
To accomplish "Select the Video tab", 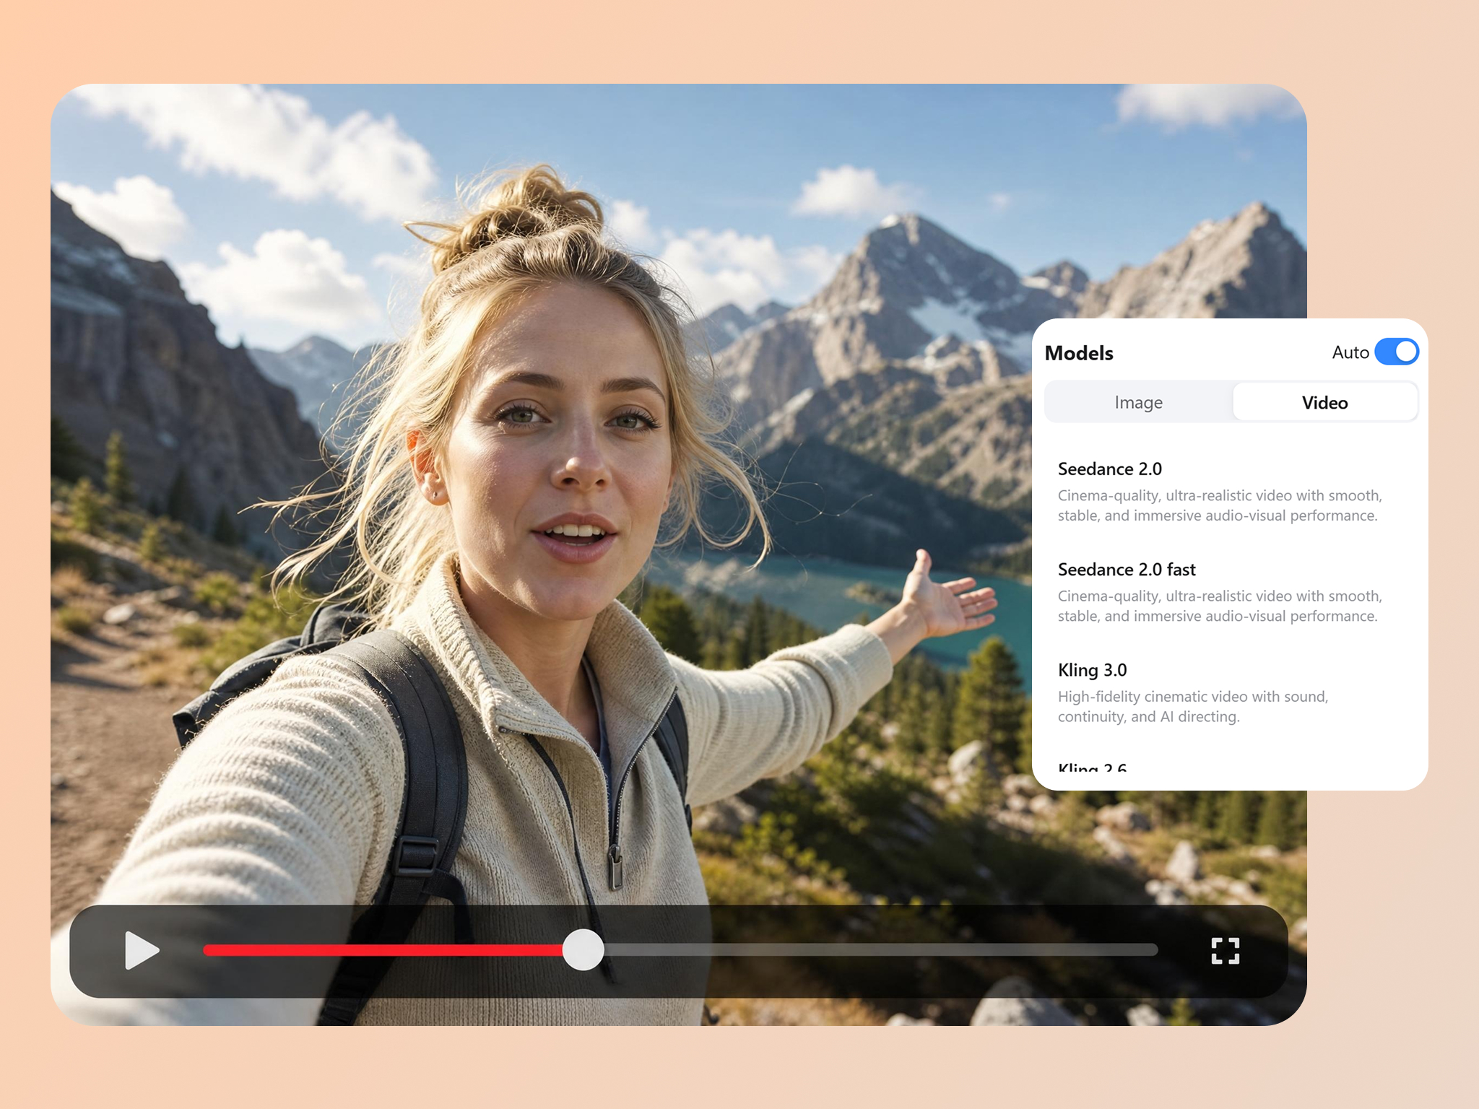I will [x=1324, y=402].
